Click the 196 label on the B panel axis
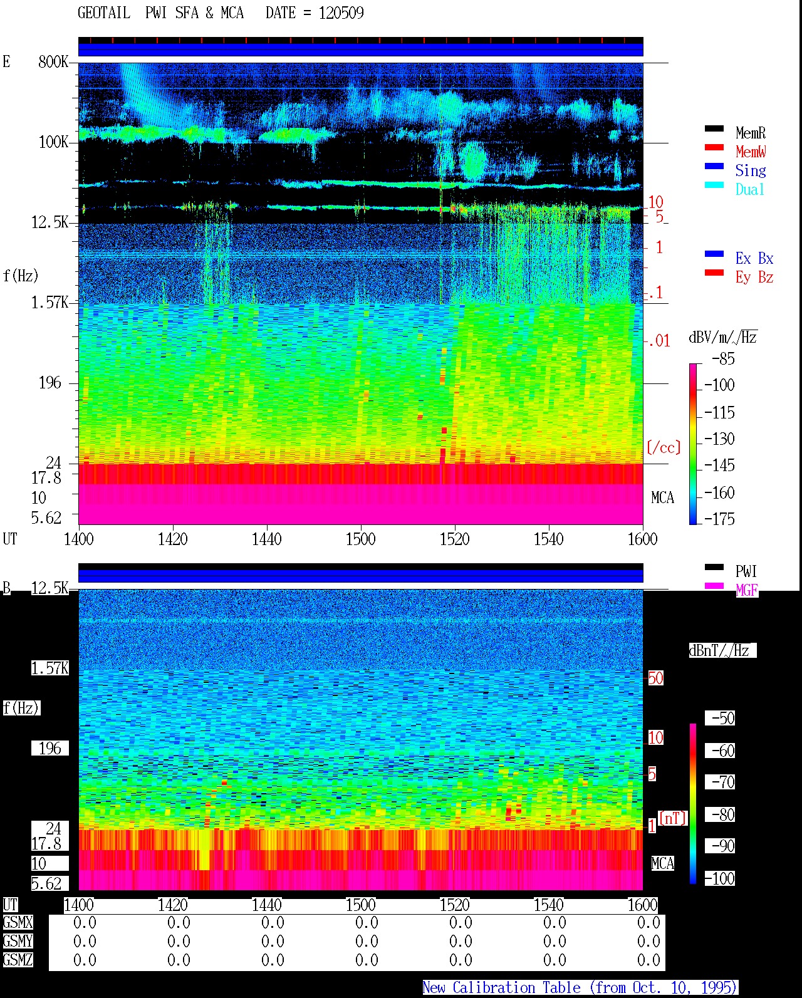 (x=50, y=749)
